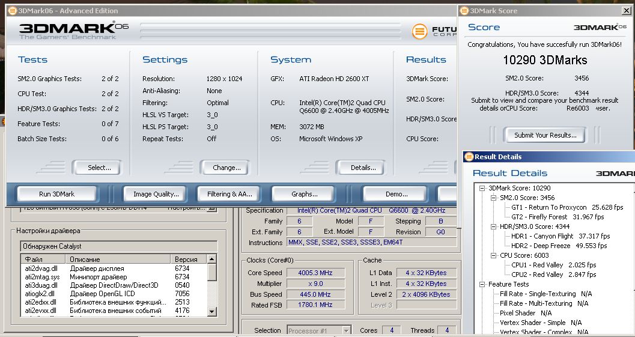Select ati2mtag.sys driver row
635x337 pixels.
pos(114,277)
